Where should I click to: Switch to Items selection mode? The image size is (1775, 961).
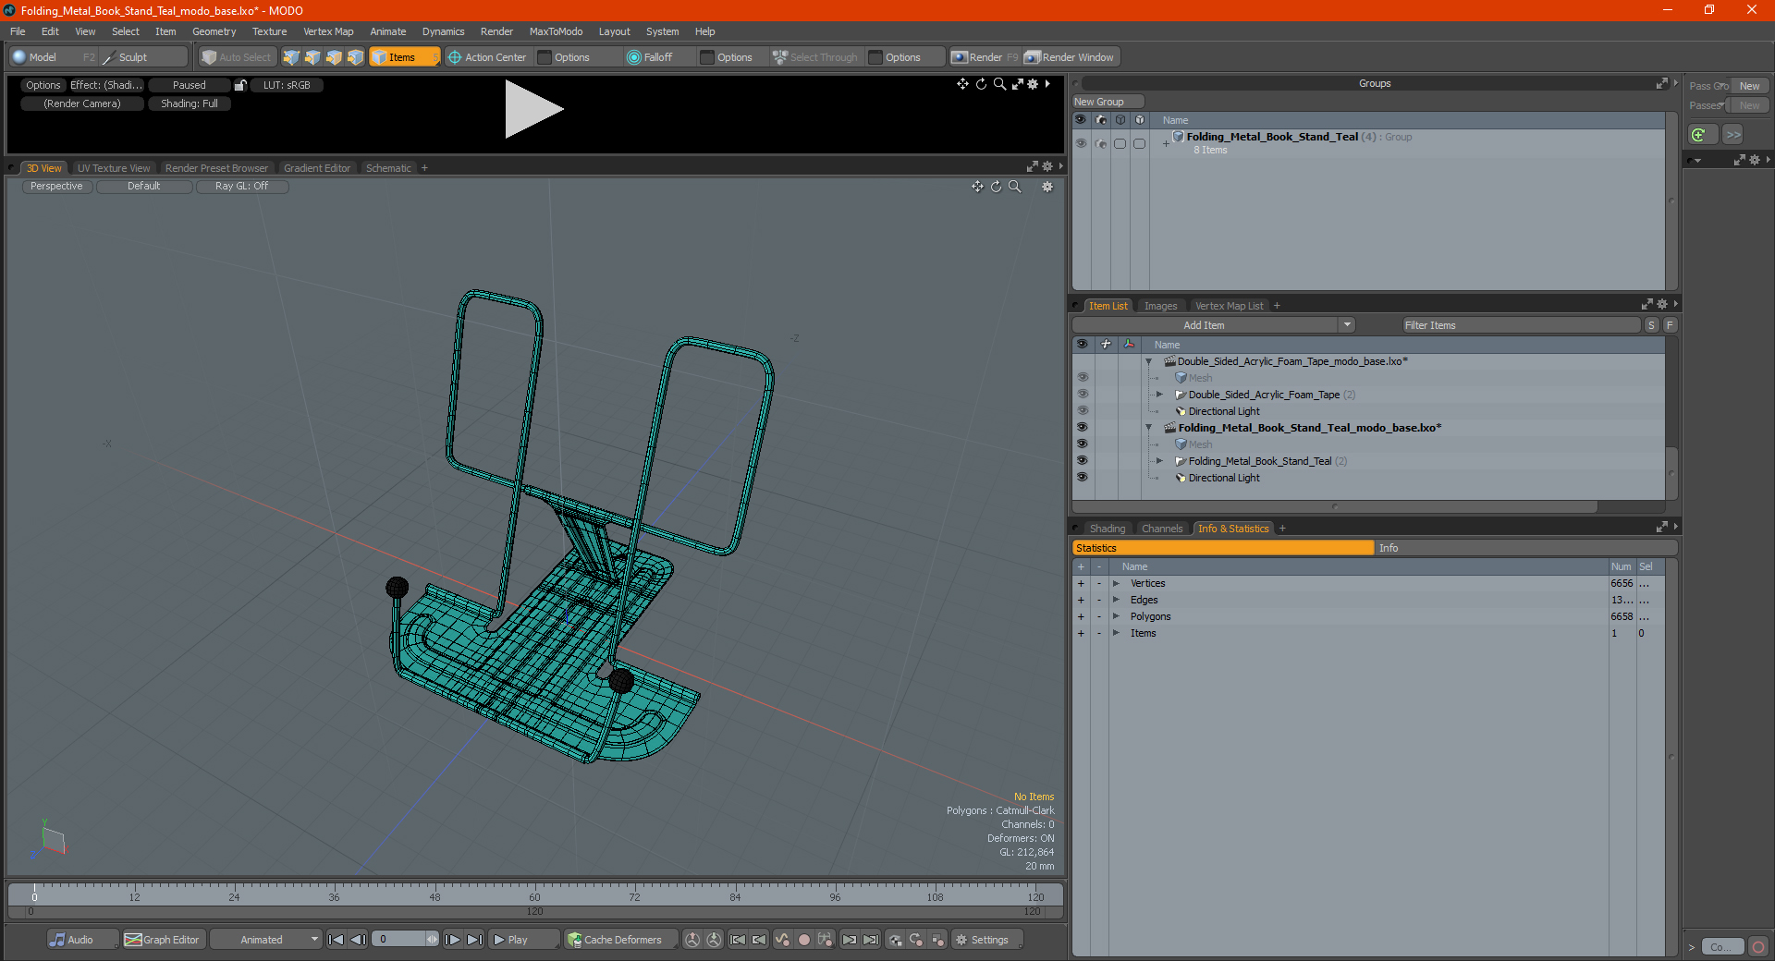coord(404,57)
